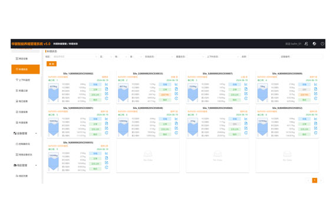Open the chart icon on Silo_1 card
Image resolution: width=336 pixels, height=222 pixels.
[x=107, y=84]
